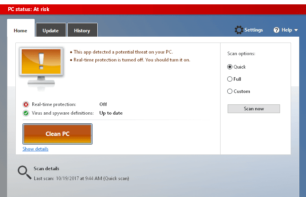306x197 pixels.
Task: Open the Update tab
Action: [x=51, y=31]
